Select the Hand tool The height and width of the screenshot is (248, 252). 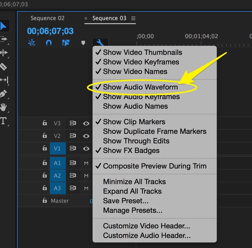tap(3, 107)
